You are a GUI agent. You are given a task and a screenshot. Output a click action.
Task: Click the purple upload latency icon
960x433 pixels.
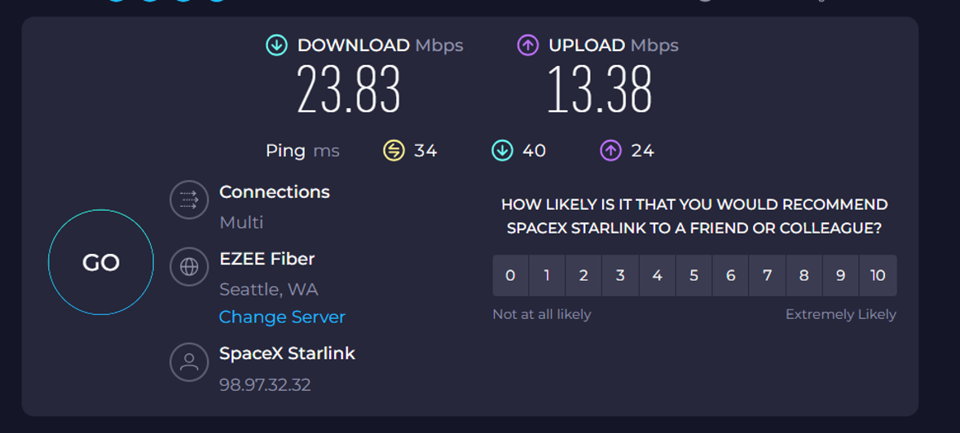click(611, 151)
